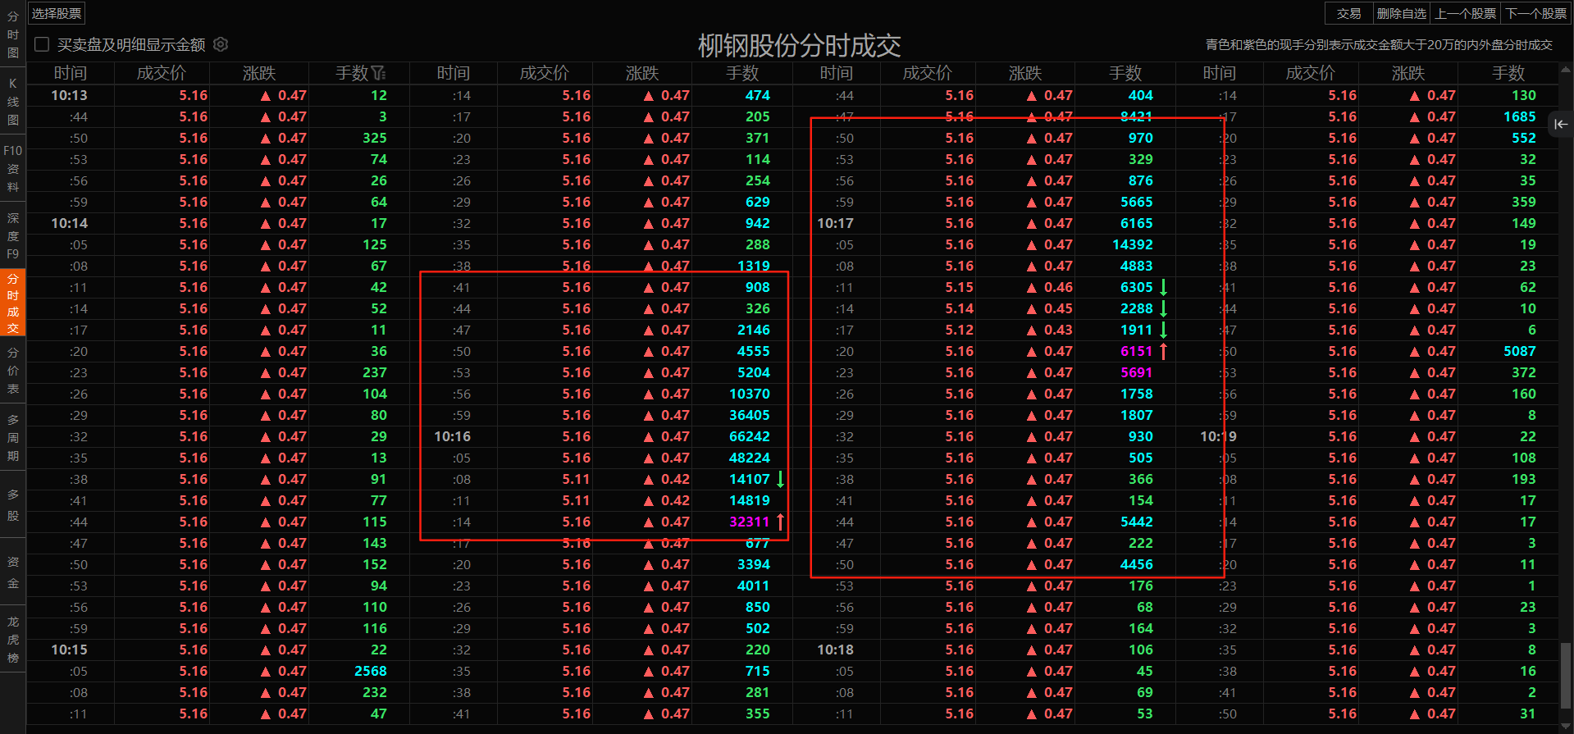Switch to K线图 sidebar tab
The width and height of the screenshot is (1574, 734).
coord(12,102)
